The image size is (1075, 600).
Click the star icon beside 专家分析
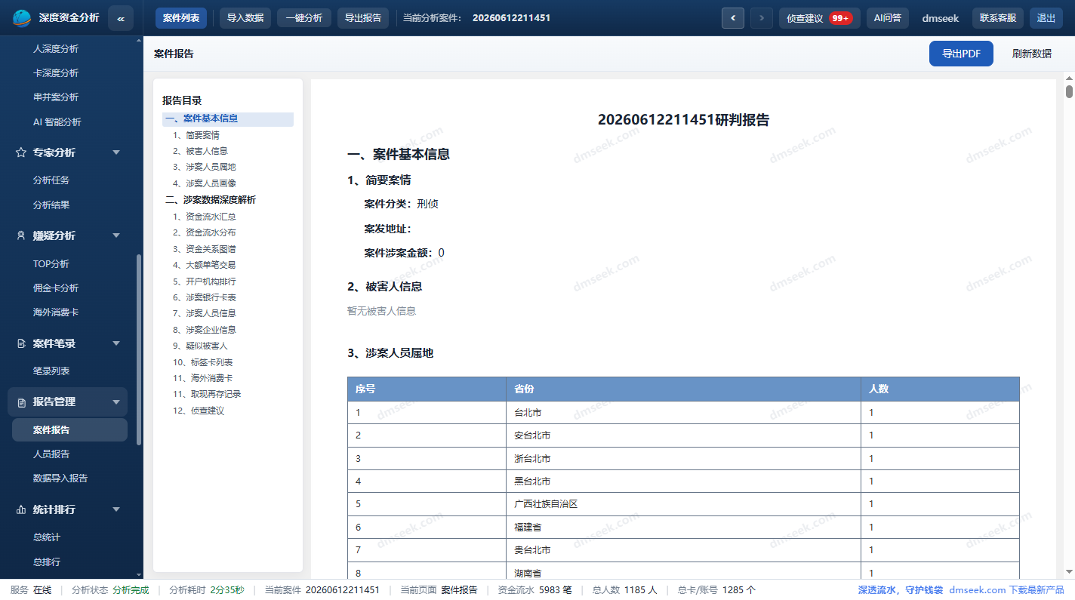pyautogui.click(x=20, y=152)
